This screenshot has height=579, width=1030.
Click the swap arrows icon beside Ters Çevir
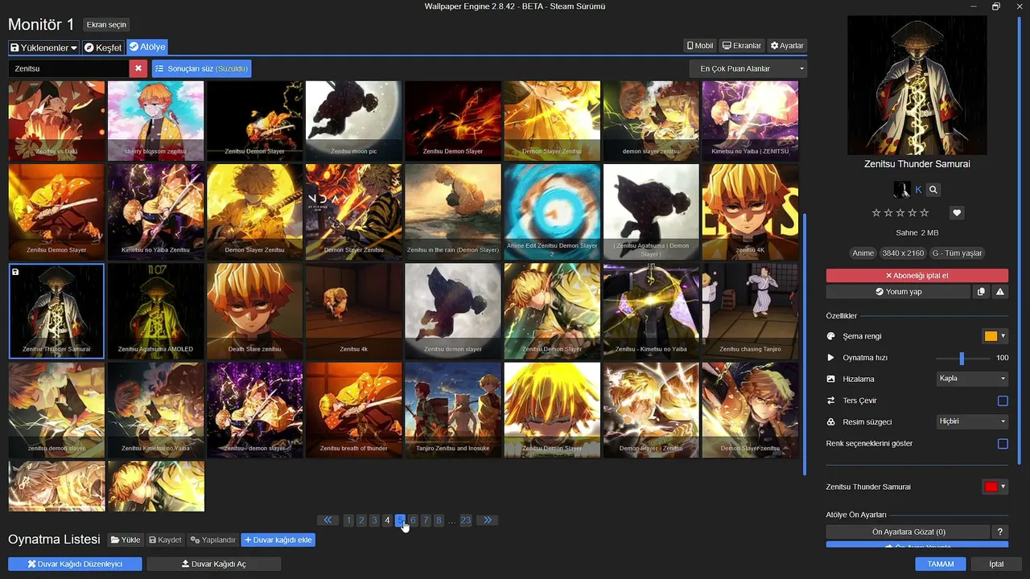tap(831, 400)
